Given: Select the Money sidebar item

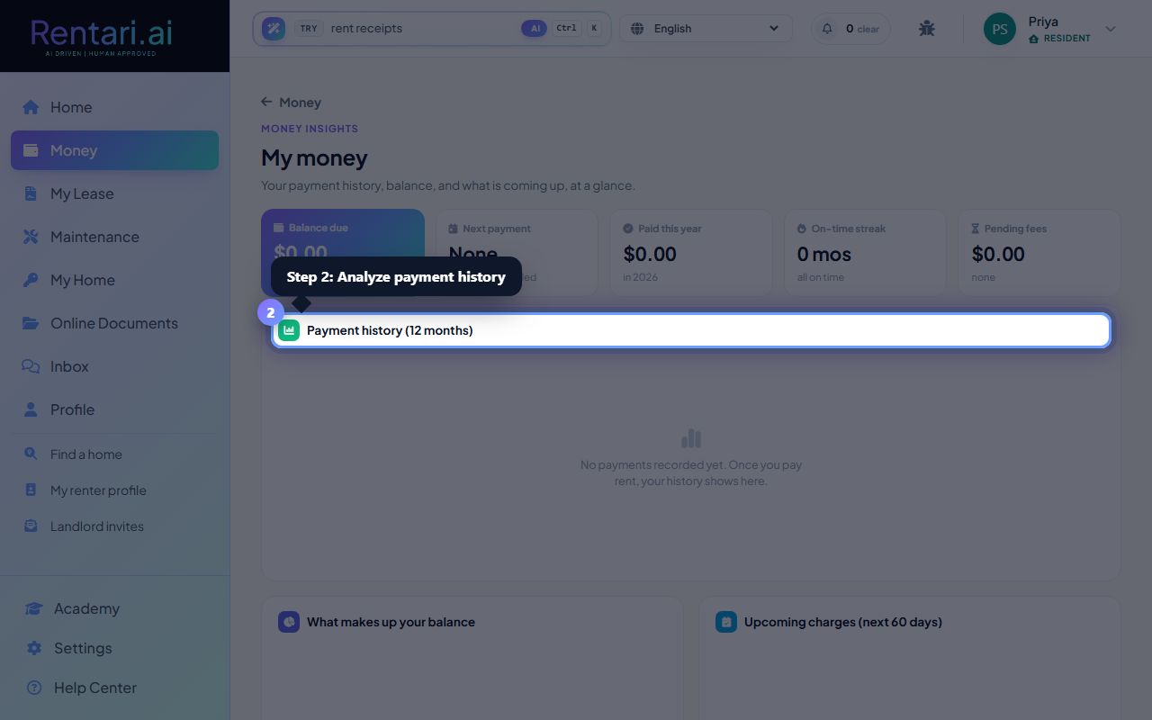Looking at the screenshot, I should click(x=114, y=150).
